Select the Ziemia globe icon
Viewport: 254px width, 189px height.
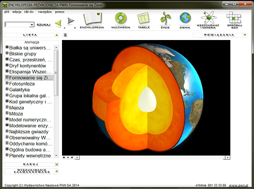pyautogui.click(x=185, y=18)
